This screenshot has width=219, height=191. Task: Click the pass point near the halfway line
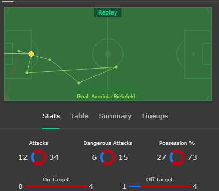click(x=116, y=67)
